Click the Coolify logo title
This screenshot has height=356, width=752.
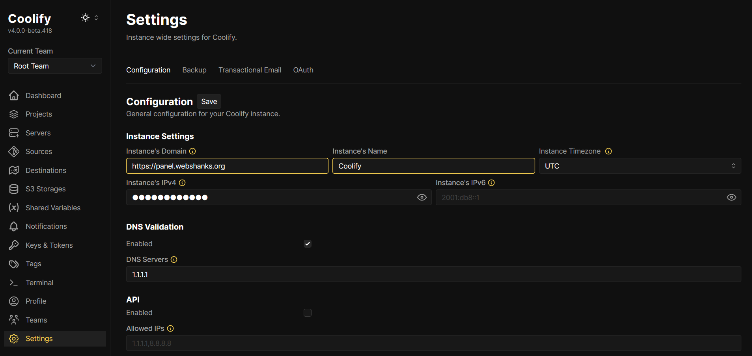coord(30,19)
